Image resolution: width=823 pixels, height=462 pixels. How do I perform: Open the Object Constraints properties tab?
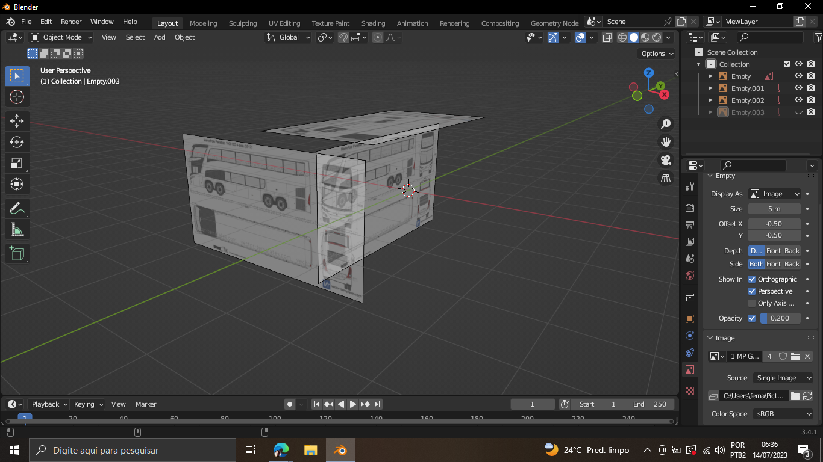point(690,353)
